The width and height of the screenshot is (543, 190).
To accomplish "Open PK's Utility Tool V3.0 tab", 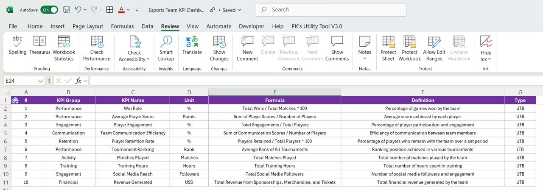I will coord(317,26).
